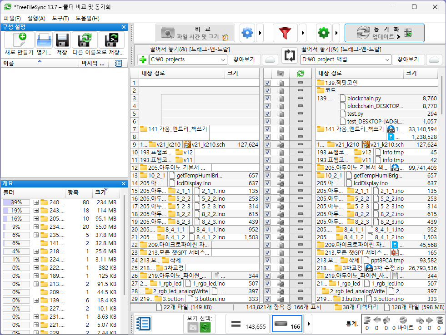
Task: Expand the 139... folder in overview tree
Action: [36, 301]
